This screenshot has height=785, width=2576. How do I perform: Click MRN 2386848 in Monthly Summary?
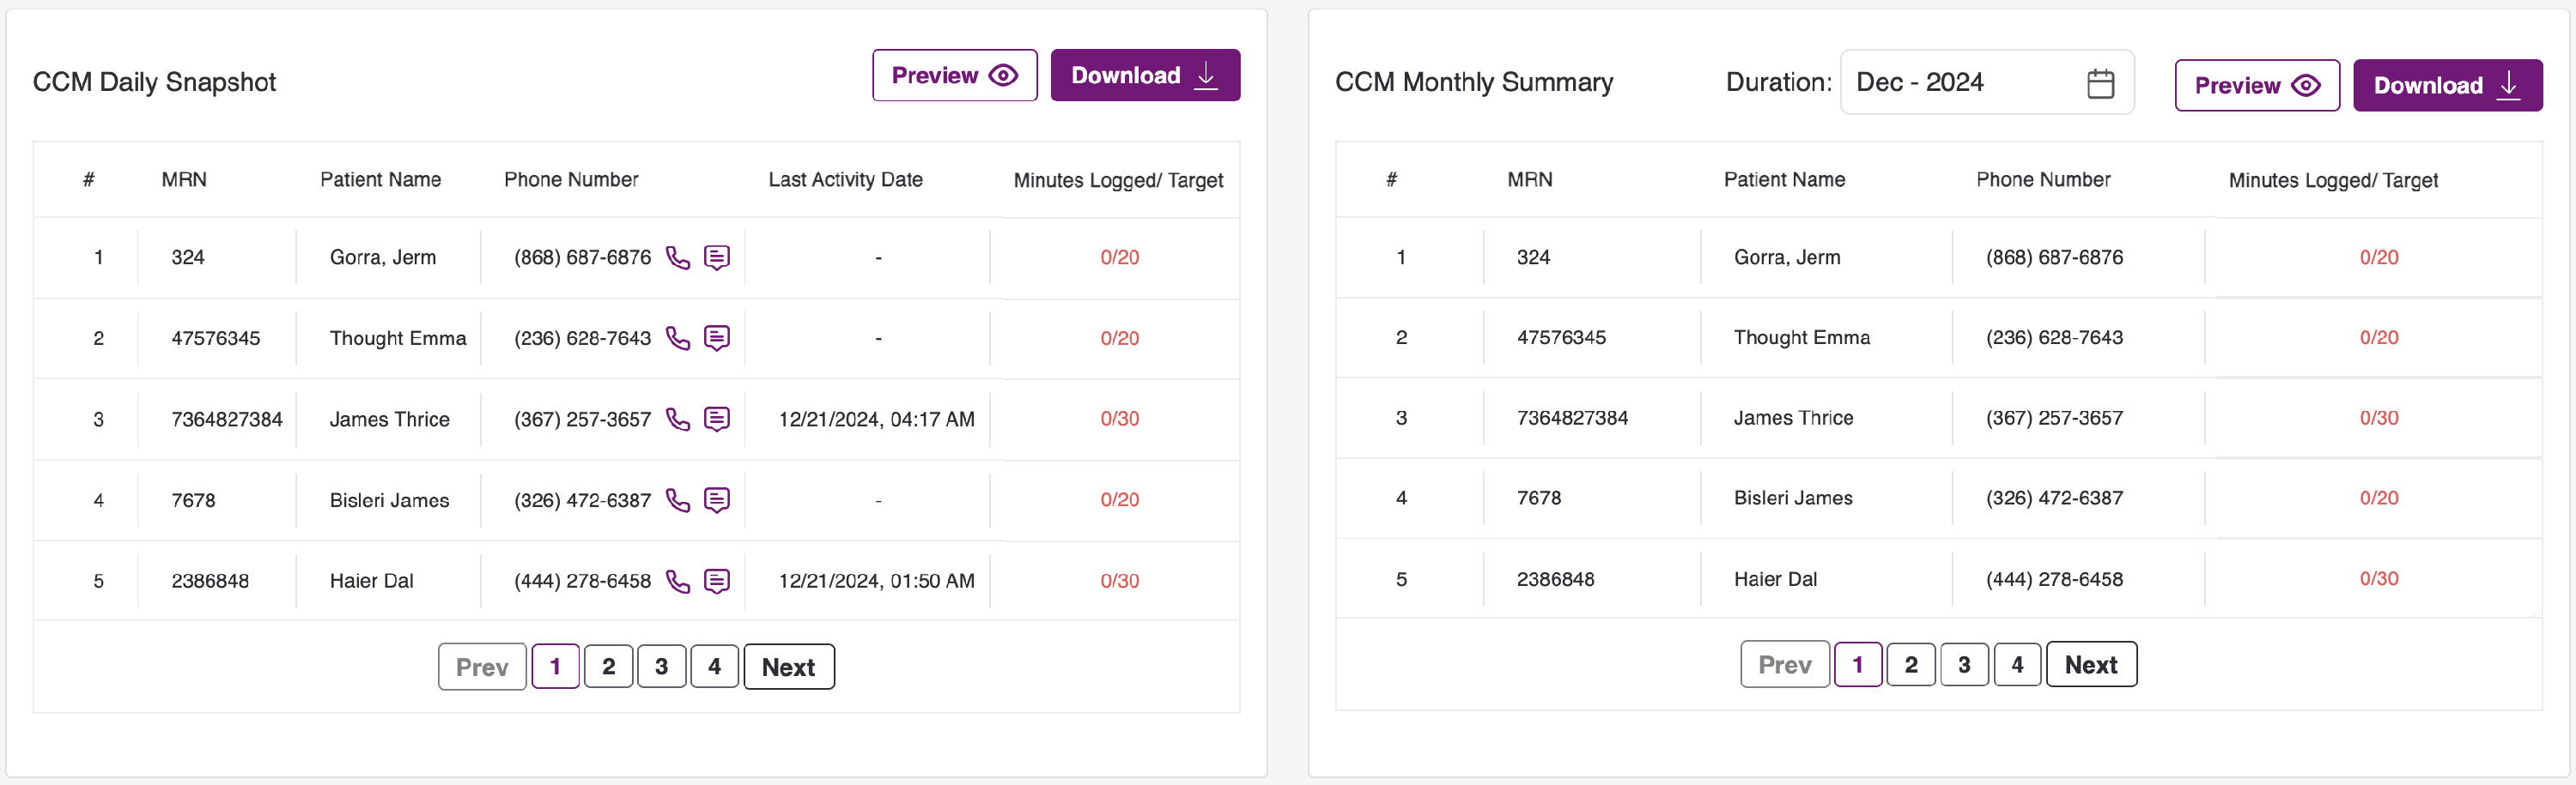(x=1555, y=579)
